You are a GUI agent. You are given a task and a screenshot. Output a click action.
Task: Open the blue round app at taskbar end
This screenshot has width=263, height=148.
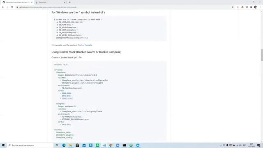(x=138, y=145)
